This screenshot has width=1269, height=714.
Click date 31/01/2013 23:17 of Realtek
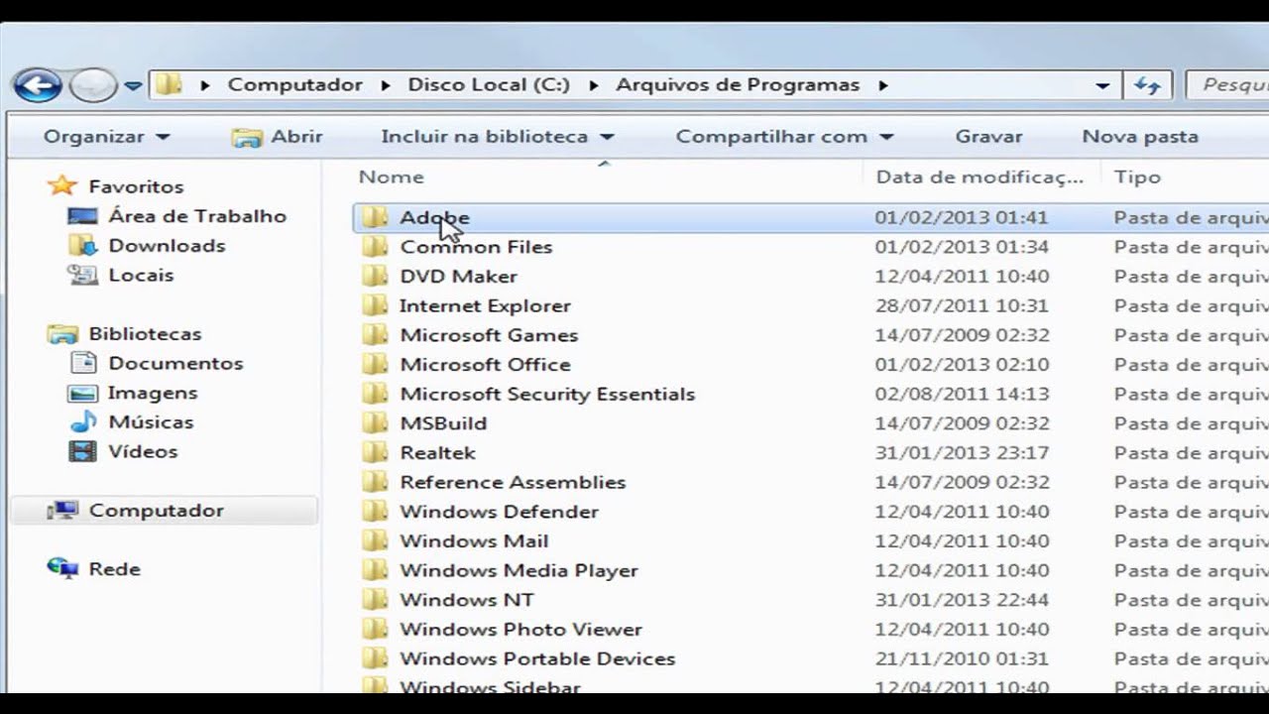962,453
